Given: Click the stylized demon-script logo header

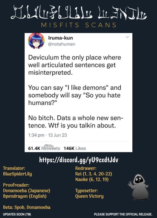Looking at the screenshot, I should [x=78, y=13].
